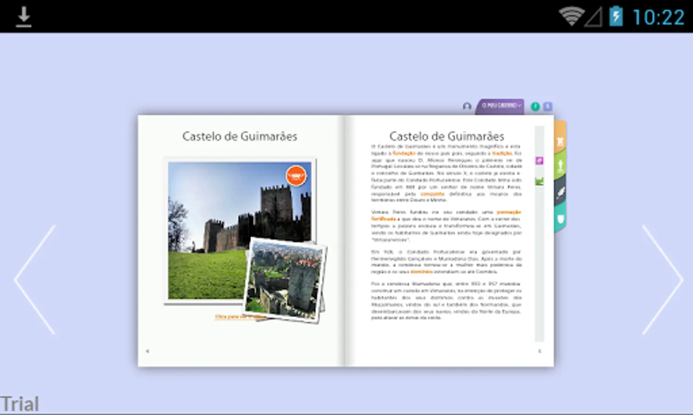693x415 pixels.
Task: Open the small aerial castle photo
Action: point(285,280)
